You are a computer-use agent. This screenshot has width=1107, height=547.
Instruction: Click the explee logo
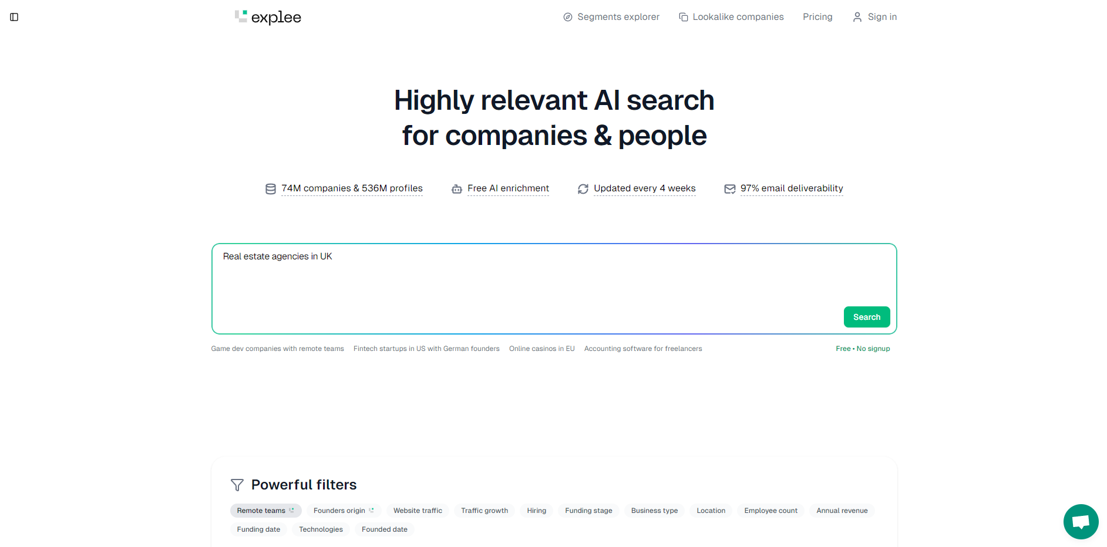268,17
